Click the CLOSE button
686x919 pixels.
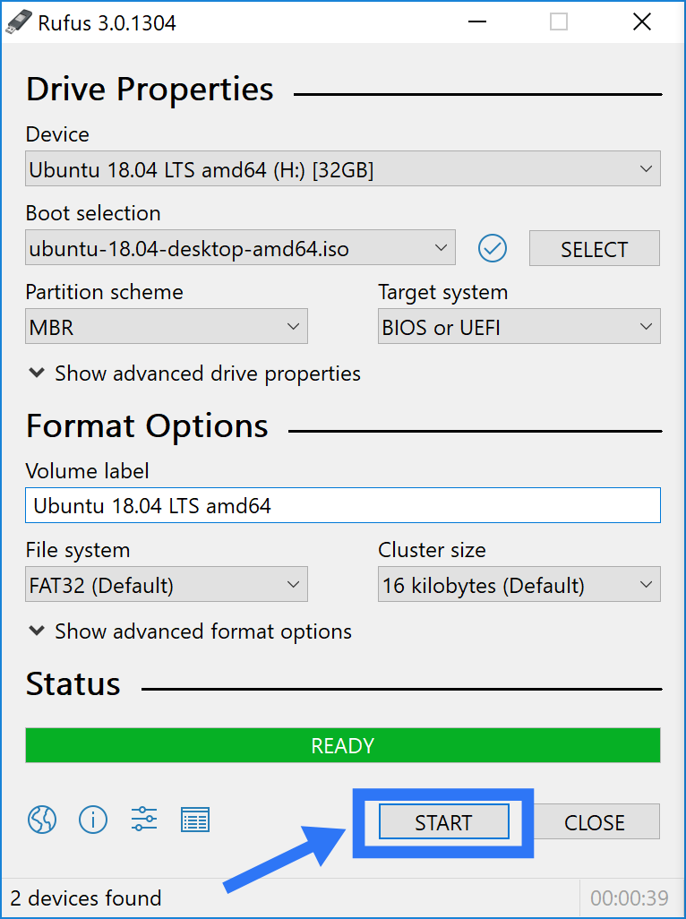[x=595, y=822]
